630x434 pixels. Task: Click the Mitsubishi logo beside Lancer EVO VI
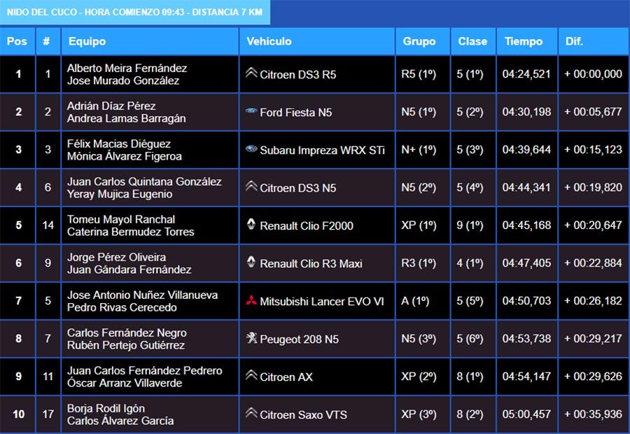[x=251, y=301]
